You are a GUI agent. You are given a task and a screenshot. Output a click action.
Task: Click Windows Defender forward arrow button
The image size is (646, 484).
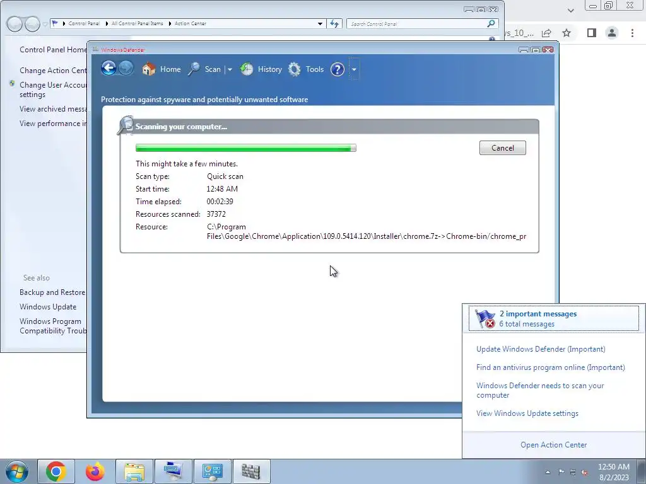click(x=126, y=68)
